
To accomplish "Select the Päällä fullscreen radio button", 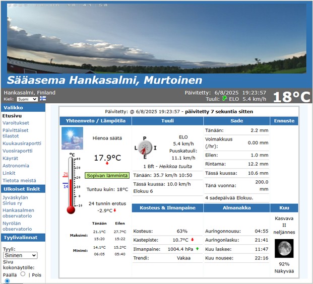I will click(23, 274).
